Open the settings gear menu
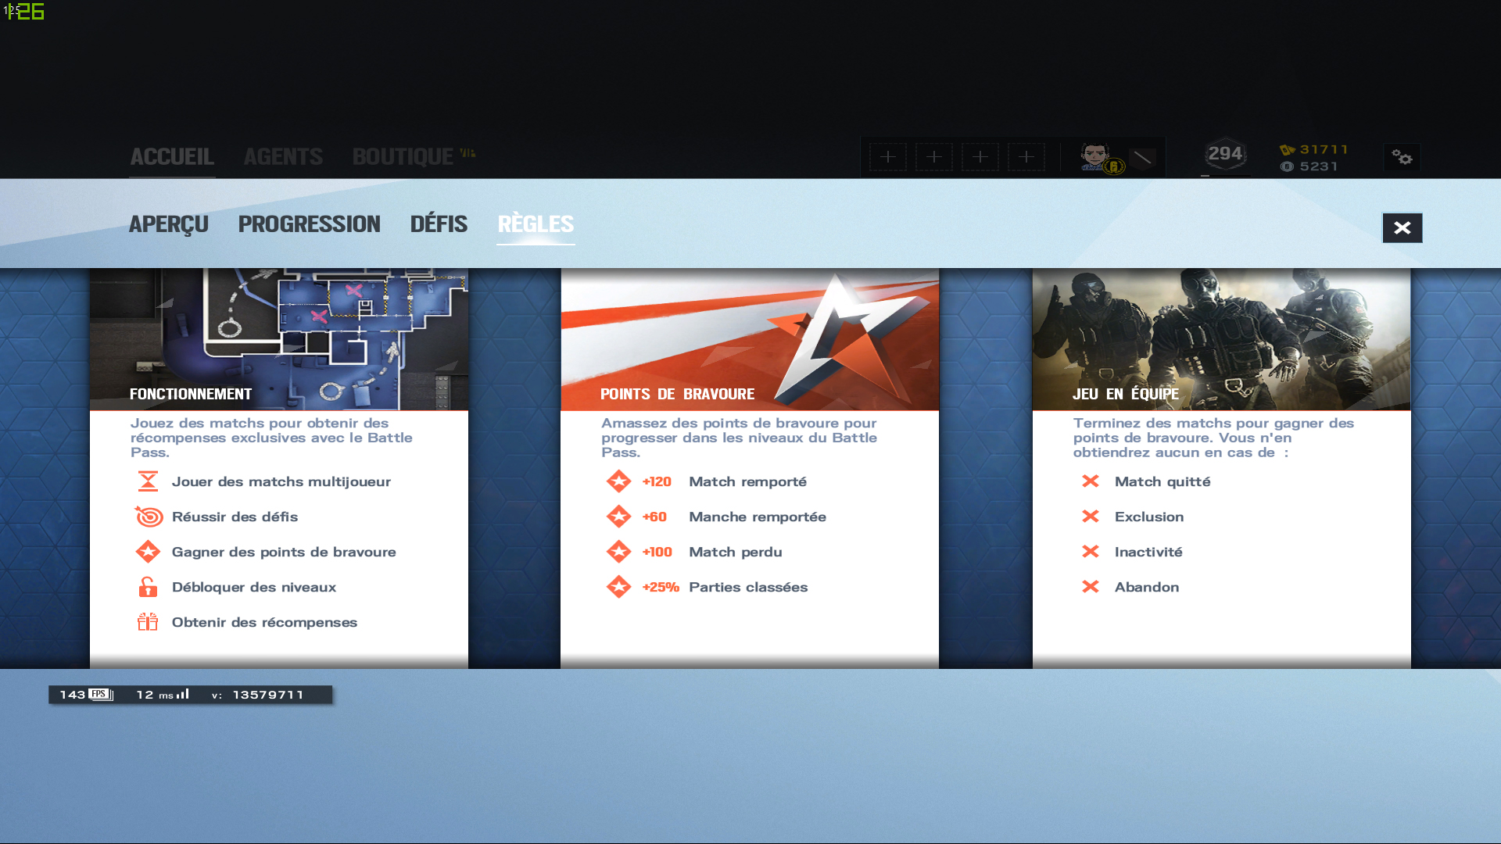The width and height of the screenshot is (1501, 844). tap(1402, 158)
